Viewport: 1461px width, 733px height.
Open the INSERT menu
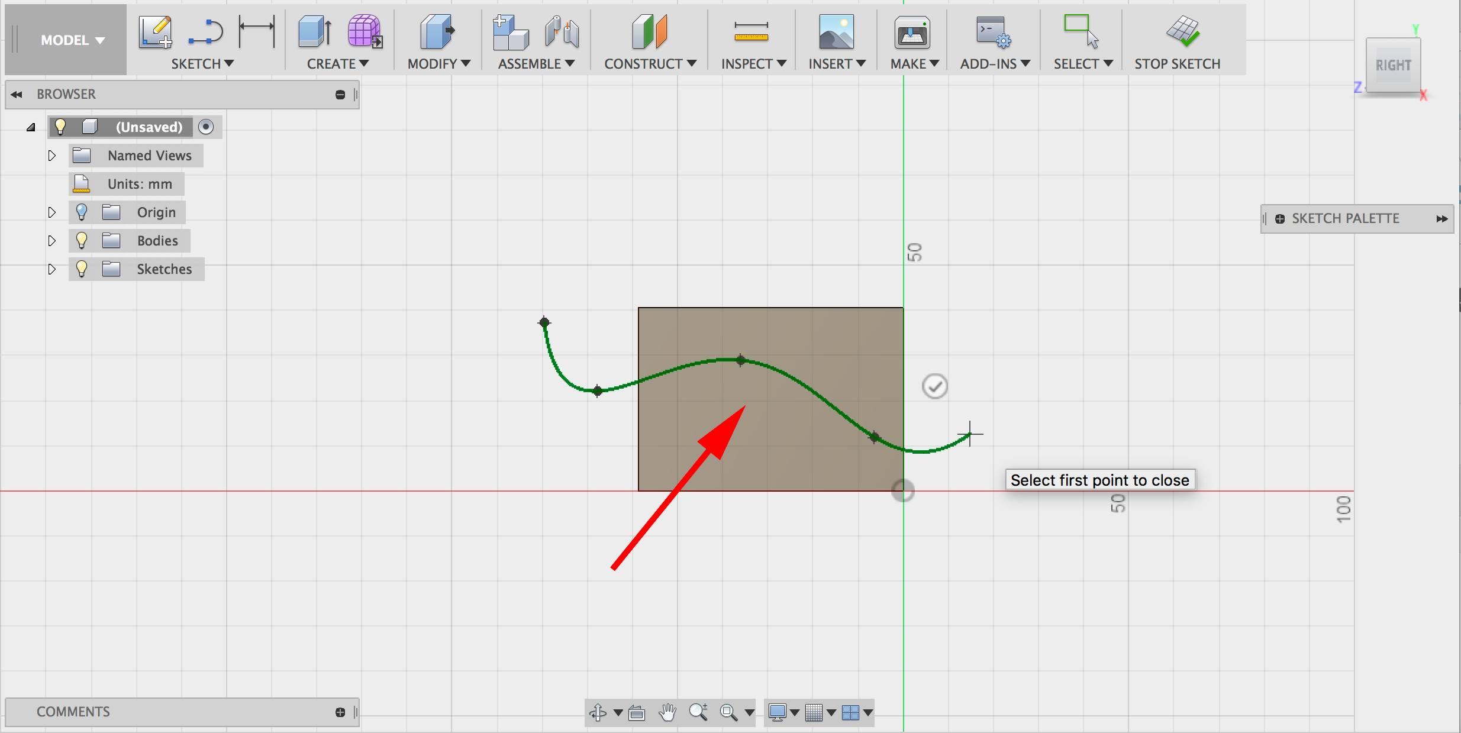tap(837, 64)
